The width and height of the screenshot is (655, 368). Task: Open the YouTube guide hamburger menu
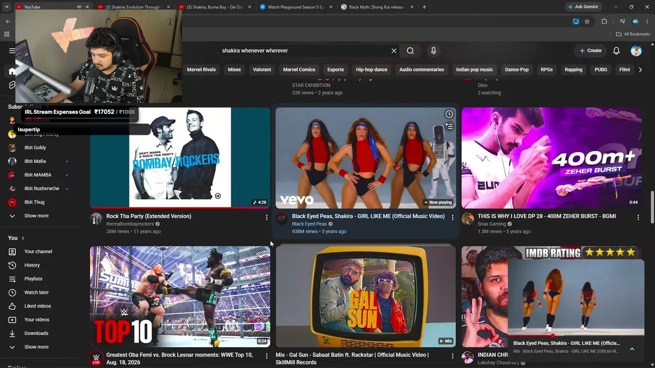point(12,51)
